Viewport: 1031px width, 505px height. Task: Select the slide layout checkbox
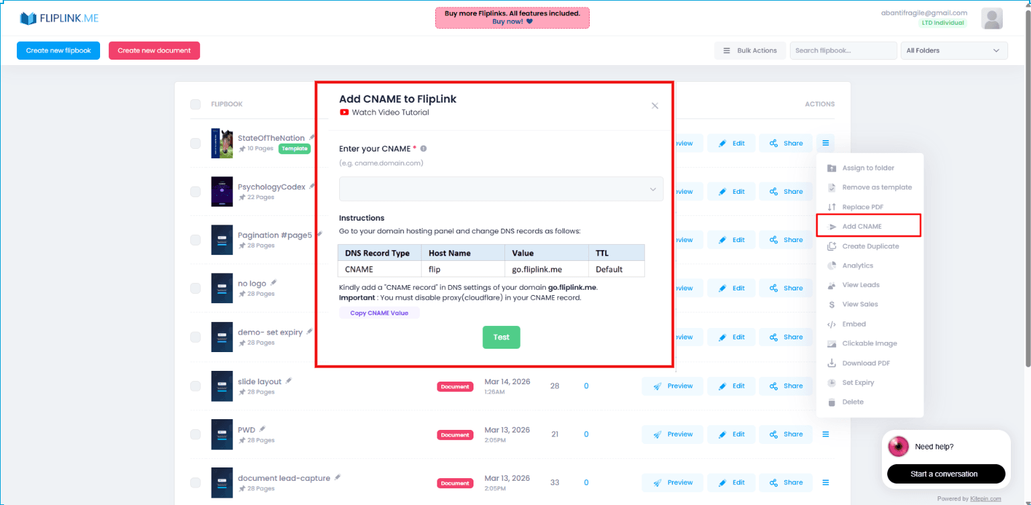point(195,386)
